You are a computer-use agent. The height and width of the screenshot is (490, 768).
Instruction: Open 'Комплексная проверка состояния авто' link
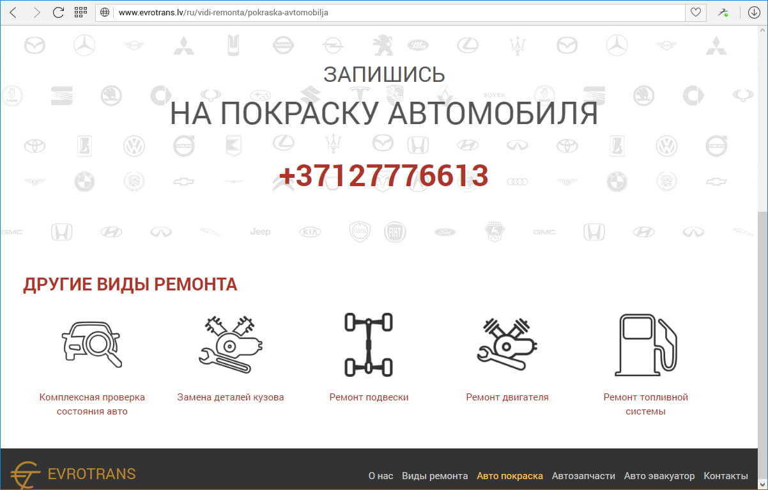pos(92,404)
